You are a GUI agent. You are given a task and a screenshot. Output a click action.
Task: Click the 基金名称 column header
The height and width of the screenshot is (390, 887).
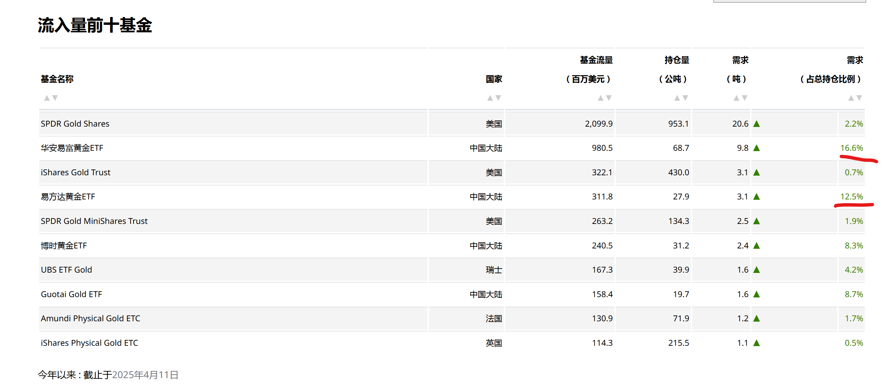(x=57, y=79)
